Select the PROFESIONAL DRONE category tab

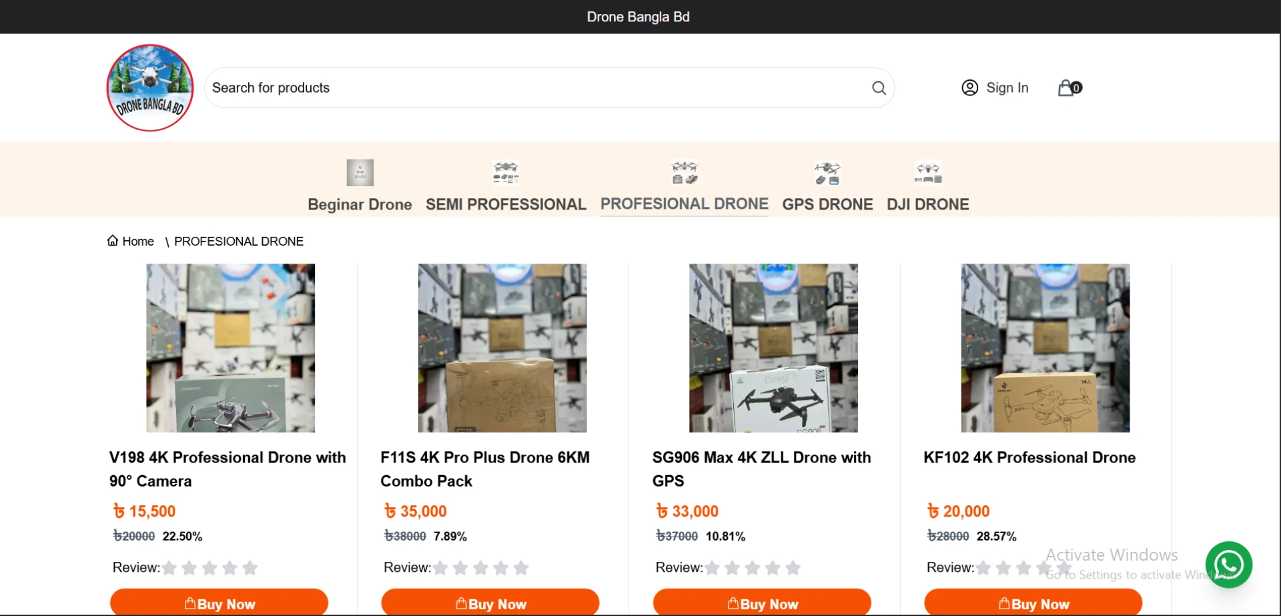click(x=685, y=204)
